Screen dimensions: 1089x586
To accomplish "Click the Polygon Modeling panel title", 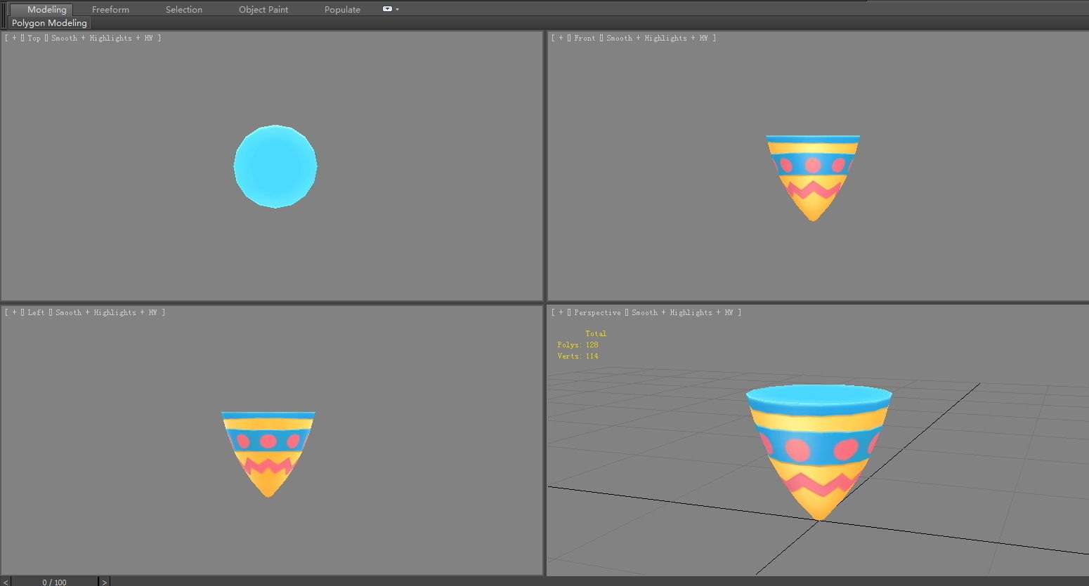I will point(48,22).
